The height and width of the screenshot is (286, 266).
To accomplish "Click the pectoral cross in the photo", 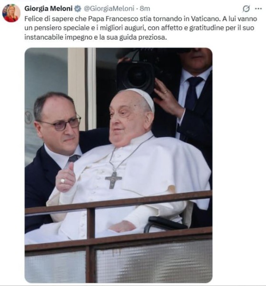I will click(x=113, y=180).
